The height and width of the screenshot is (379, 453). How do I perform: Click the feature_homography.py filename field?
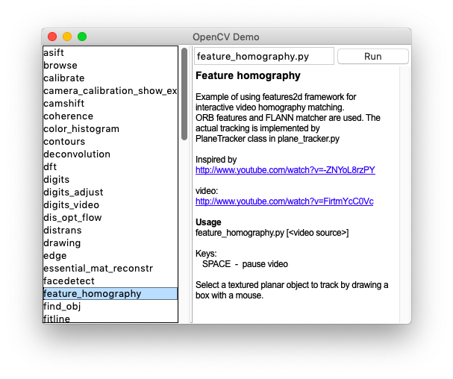coord(264,56)
